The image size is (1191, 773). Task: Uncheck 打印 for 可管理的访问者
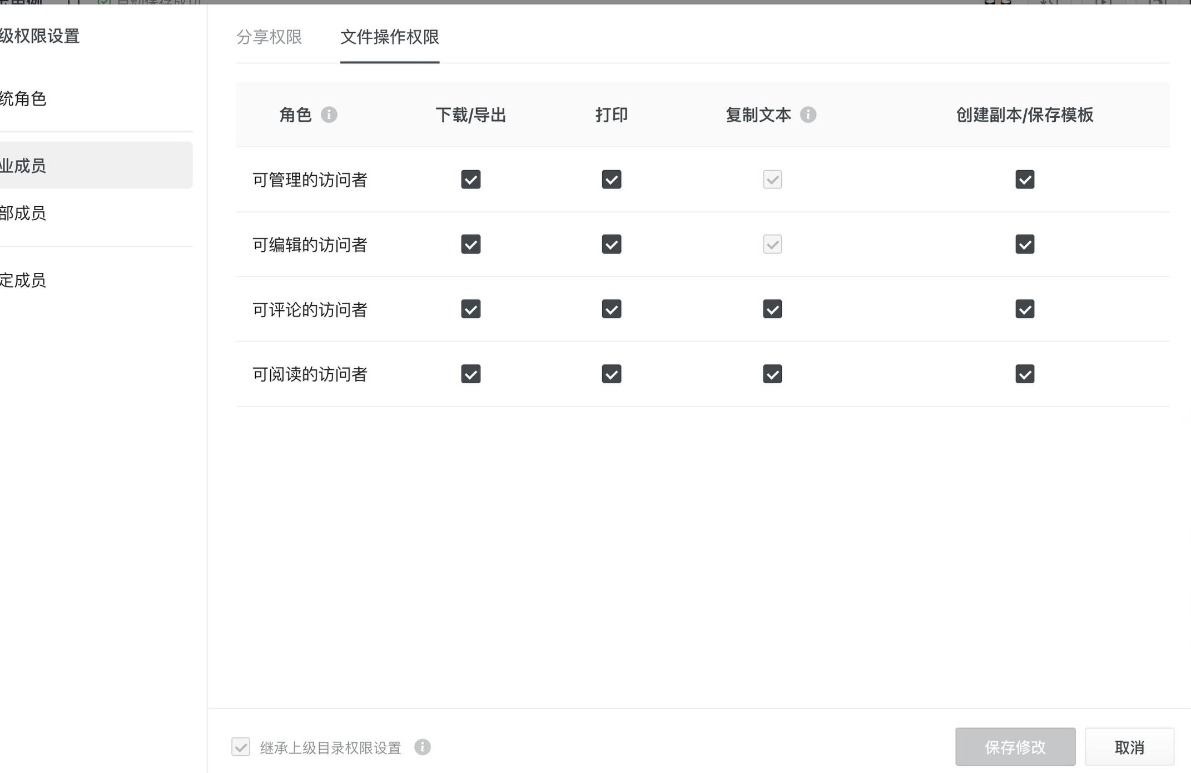click(x=612, y=180)
